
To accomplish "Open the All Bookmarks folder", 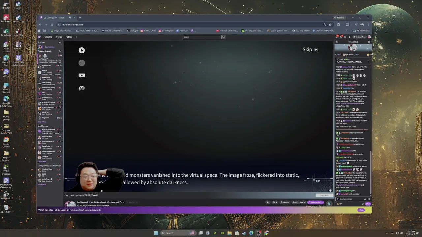I will click(361, 31).
